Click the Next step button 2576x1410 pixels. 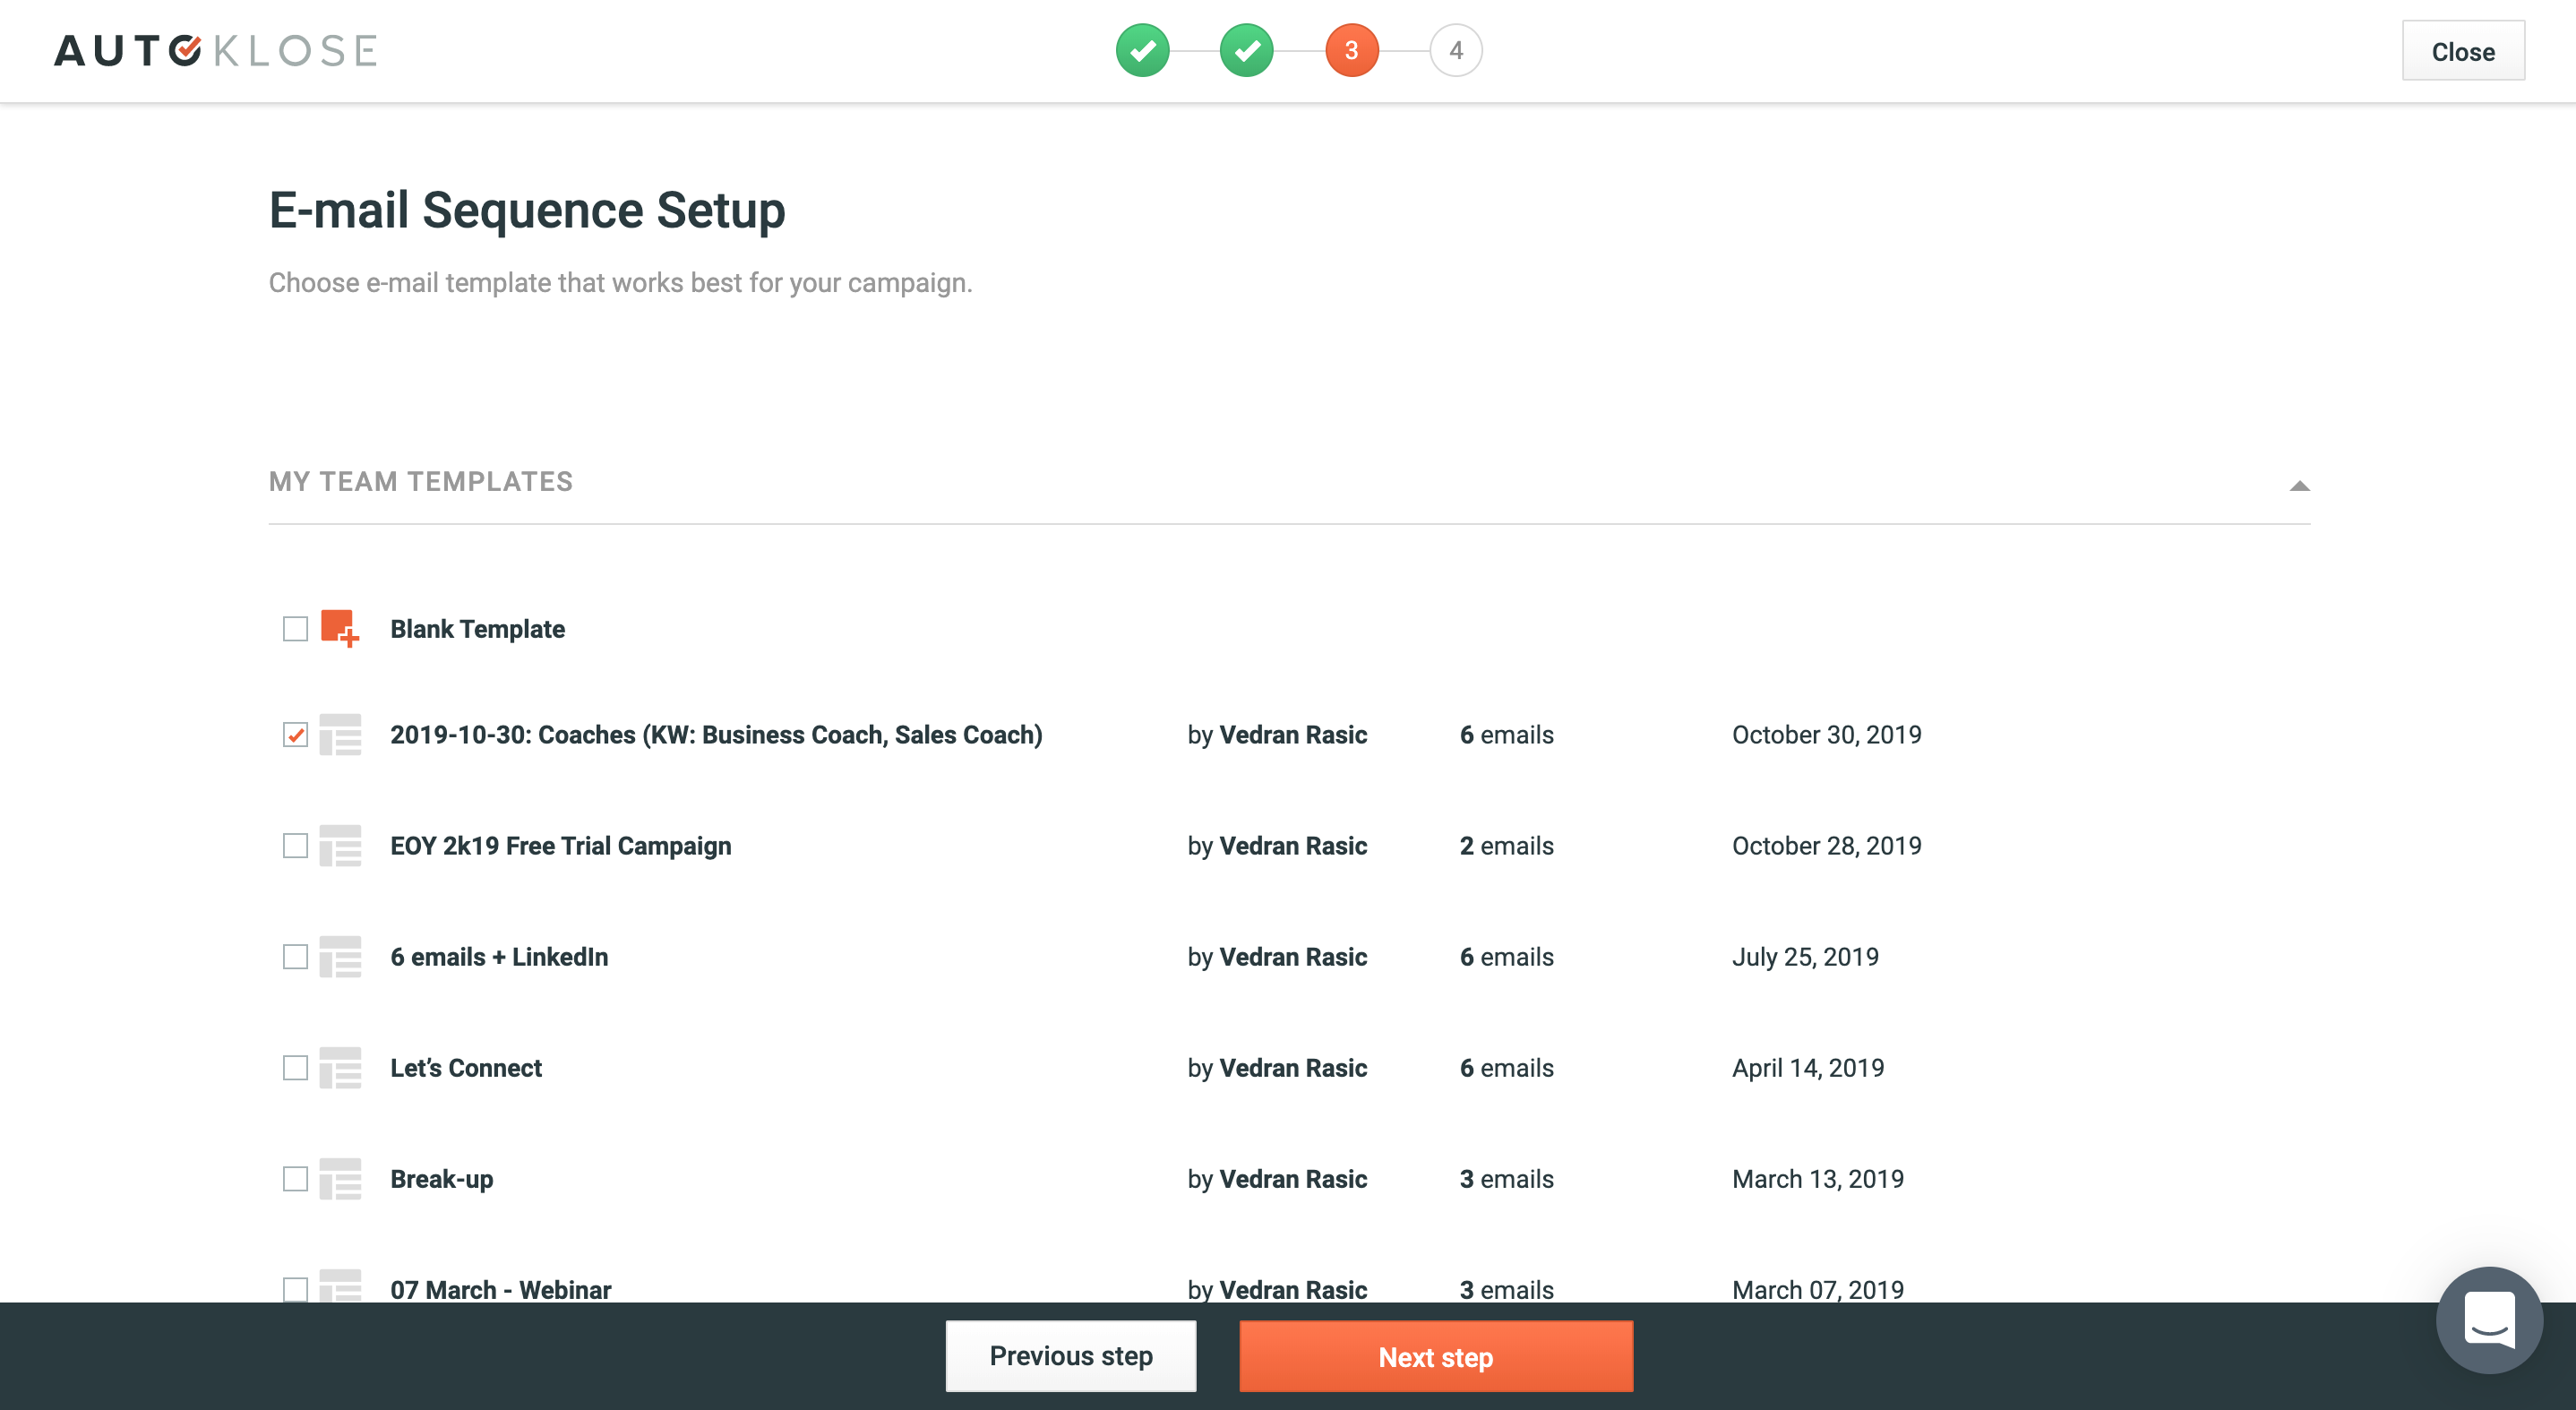[x=1435, y=1356]
